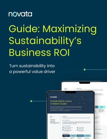The width and height of the screenshot is (107, 139).
Task: Click the text 'a powerful value driver'
Action: (32, 72)
